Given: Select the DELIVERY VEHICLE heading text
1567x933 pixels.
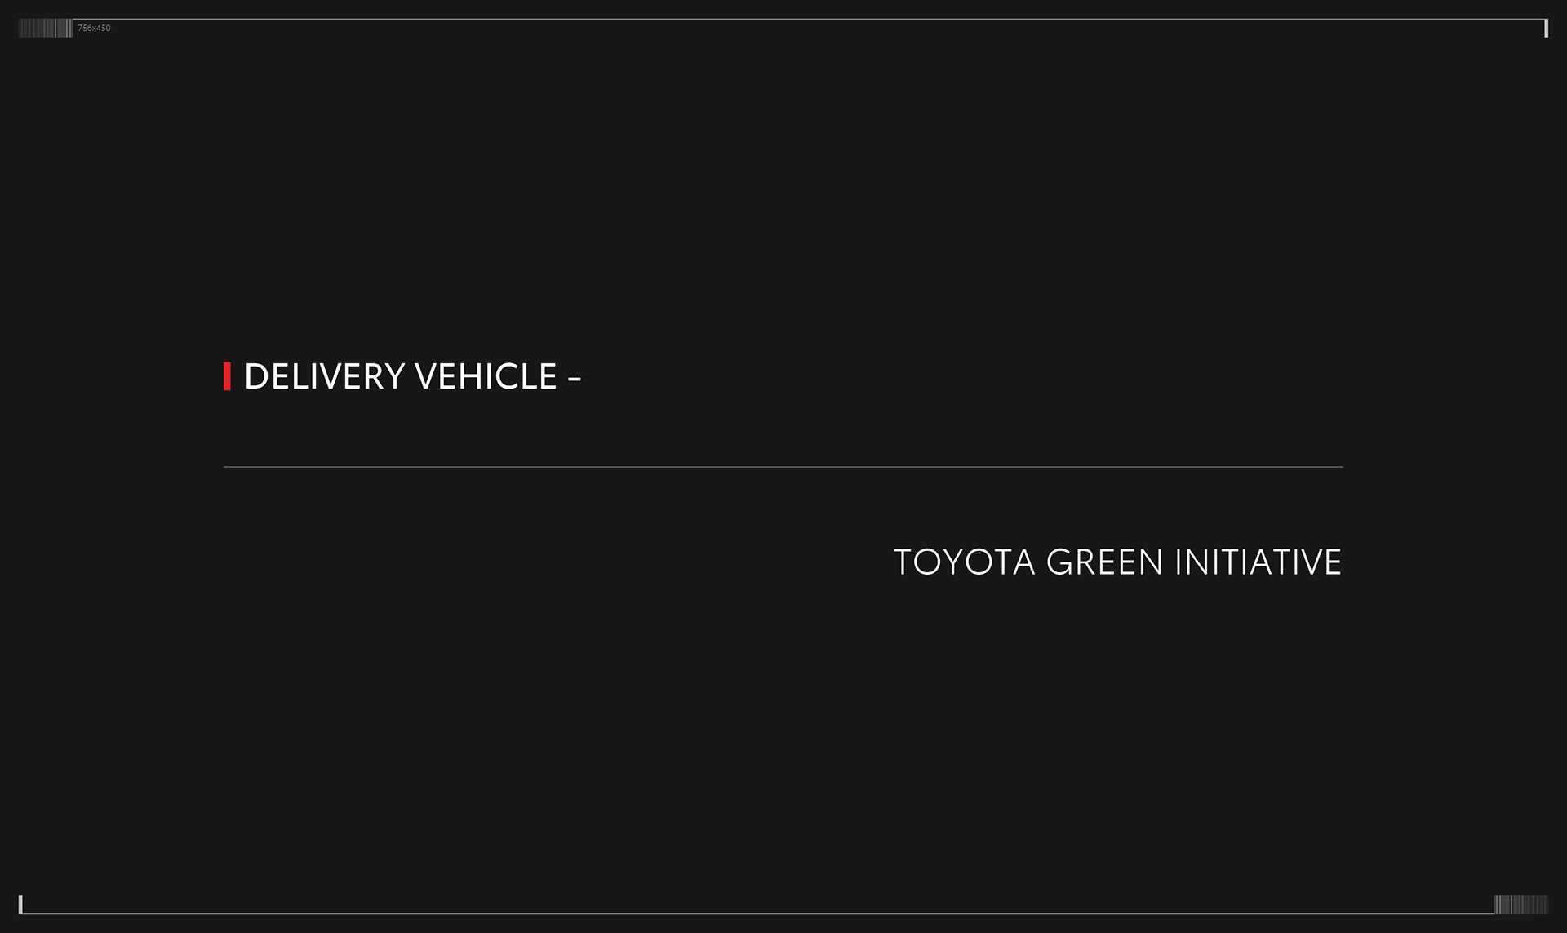Looking at the screenshot, I should pyautogui.click(x=412, y=376).
